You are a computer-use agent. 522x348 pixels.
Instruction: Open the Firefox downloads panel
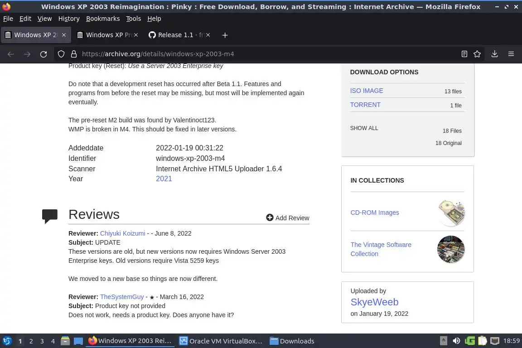pyautogui.click(x=494, y=54)
